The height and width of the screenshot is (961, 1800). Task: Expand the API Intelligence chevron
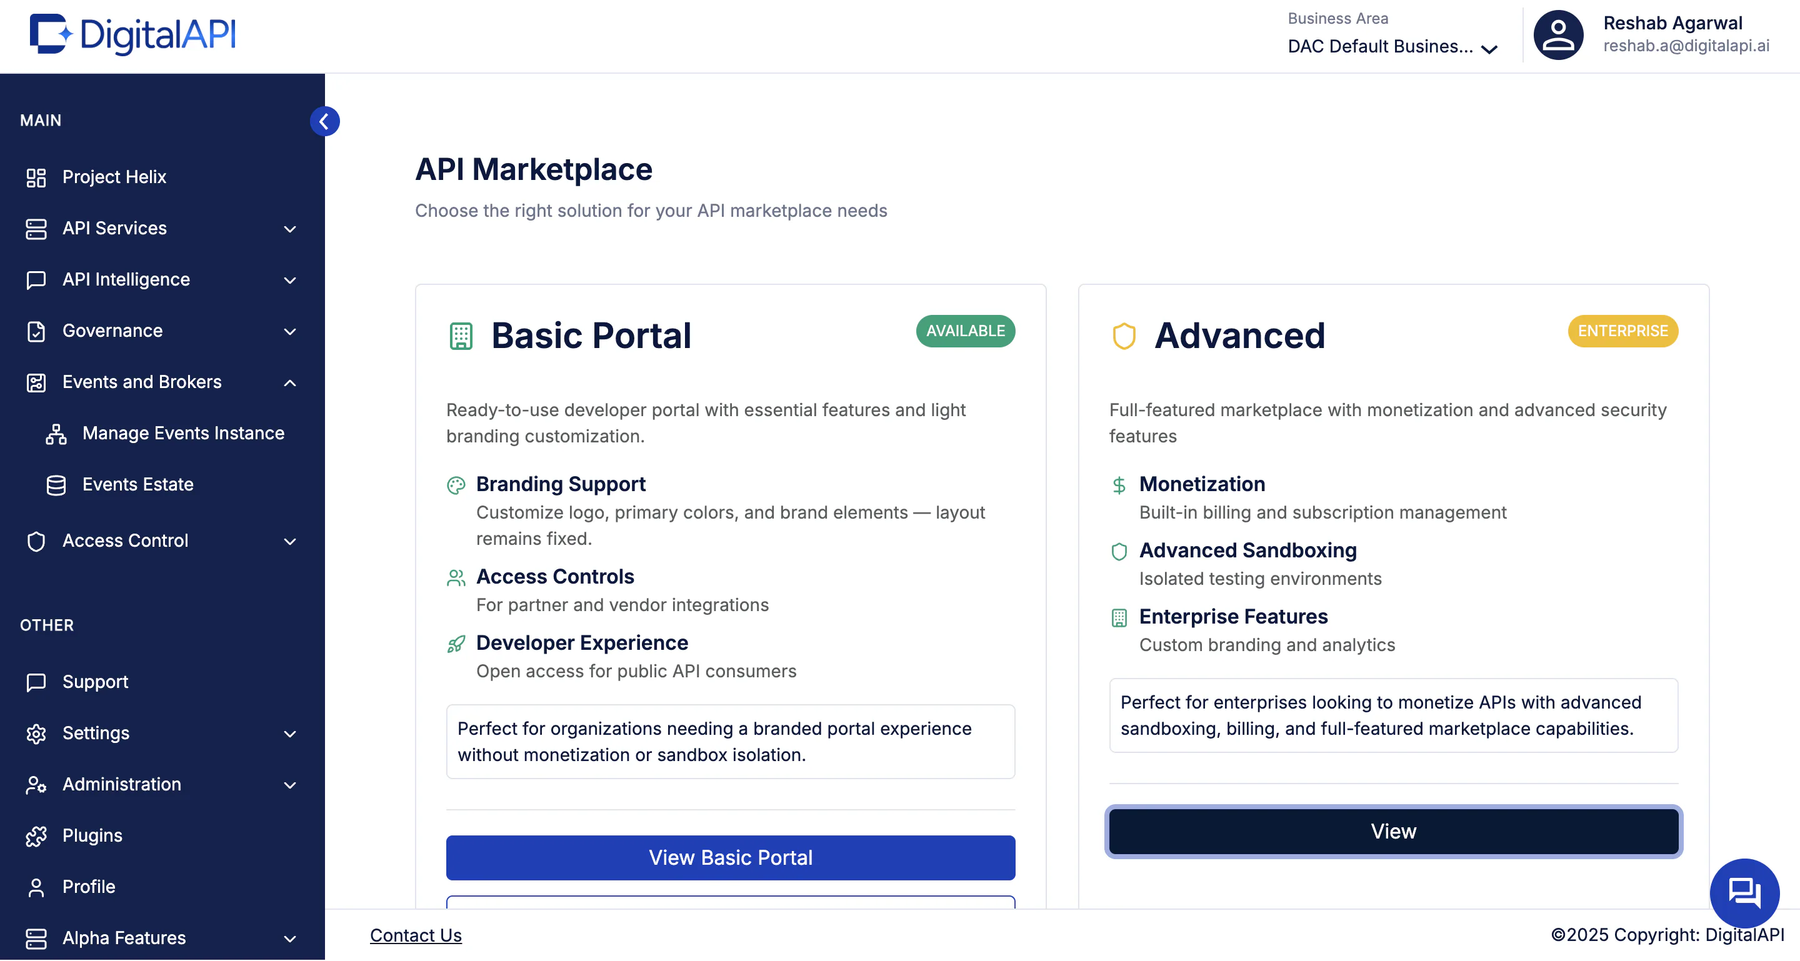(x=290, y=281)
